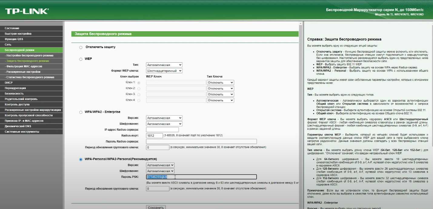This screenshot has height=209, width=433.
Task: Click the Пароль PSK input field
Action: [201, 177]
